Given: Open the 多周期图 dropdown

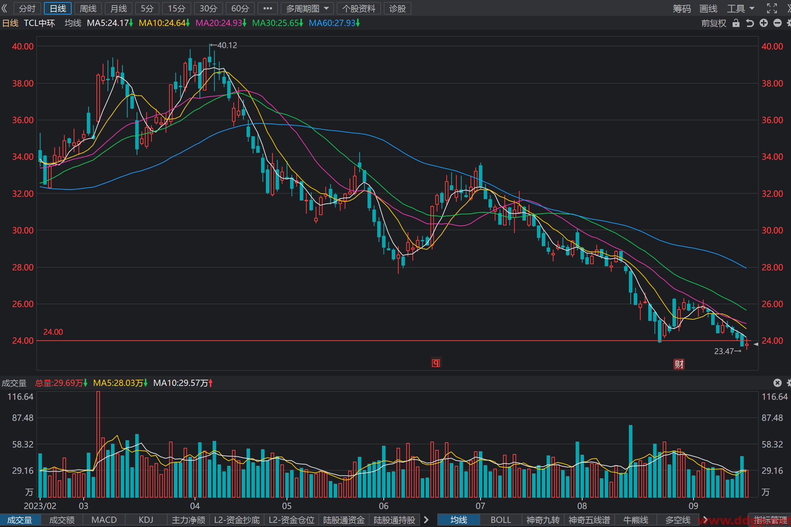Looking at the screenshot, I should 307,8.
